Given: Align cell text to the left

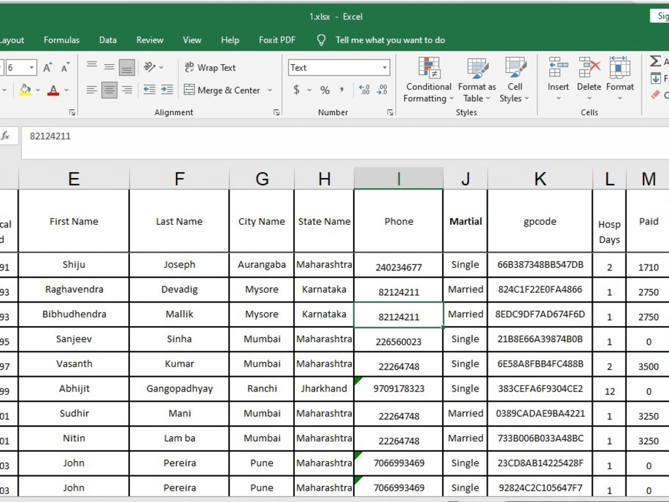Looking at the screenshot, I should [92, 90].
